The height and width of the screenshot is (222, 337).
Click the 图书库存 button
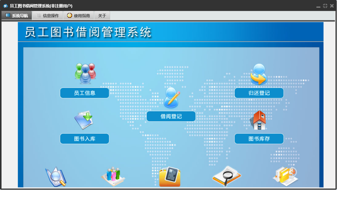(259, 139)
